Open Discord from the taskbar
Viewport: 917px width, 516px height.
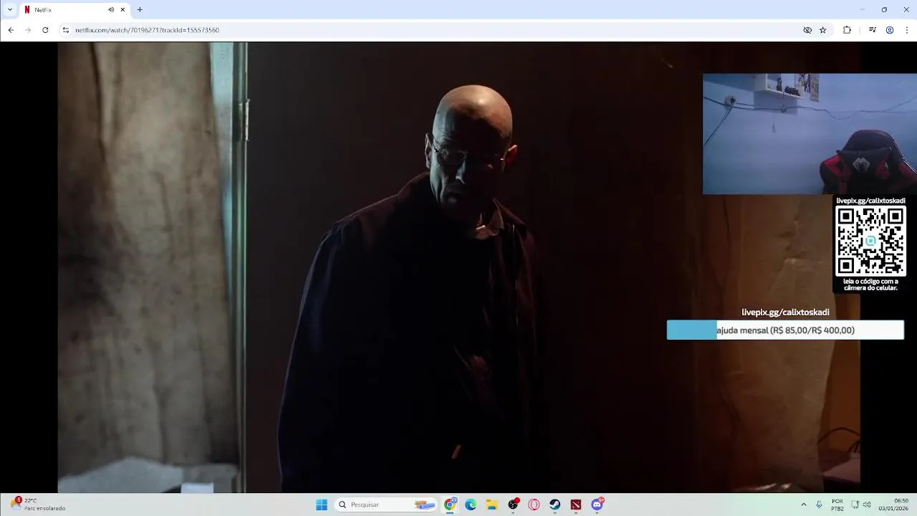pyautogui.click(x=597, y=505)
